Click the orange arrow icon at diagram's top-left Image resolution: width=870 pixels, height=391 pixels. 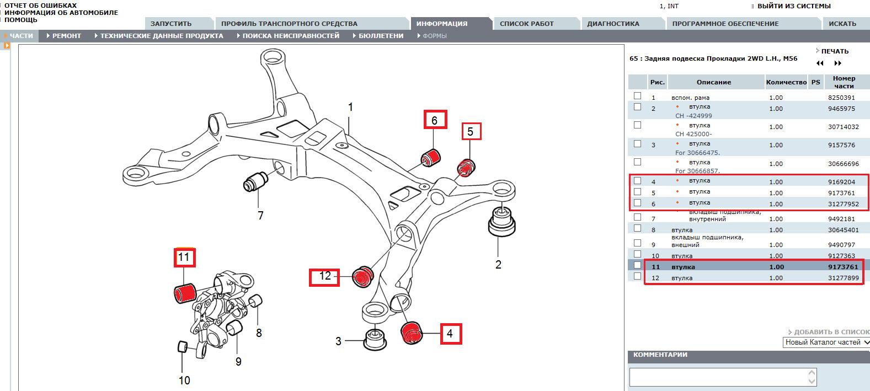coord(7,46)
